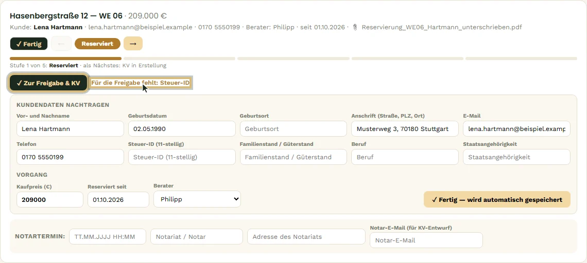Click the left arrow previous stage button
Viewport: 587px width, 263px height.
pyautogui.click(x=61, y=44)
